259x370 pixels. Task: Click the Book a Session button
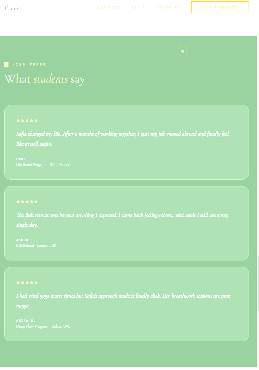[220, 7]
